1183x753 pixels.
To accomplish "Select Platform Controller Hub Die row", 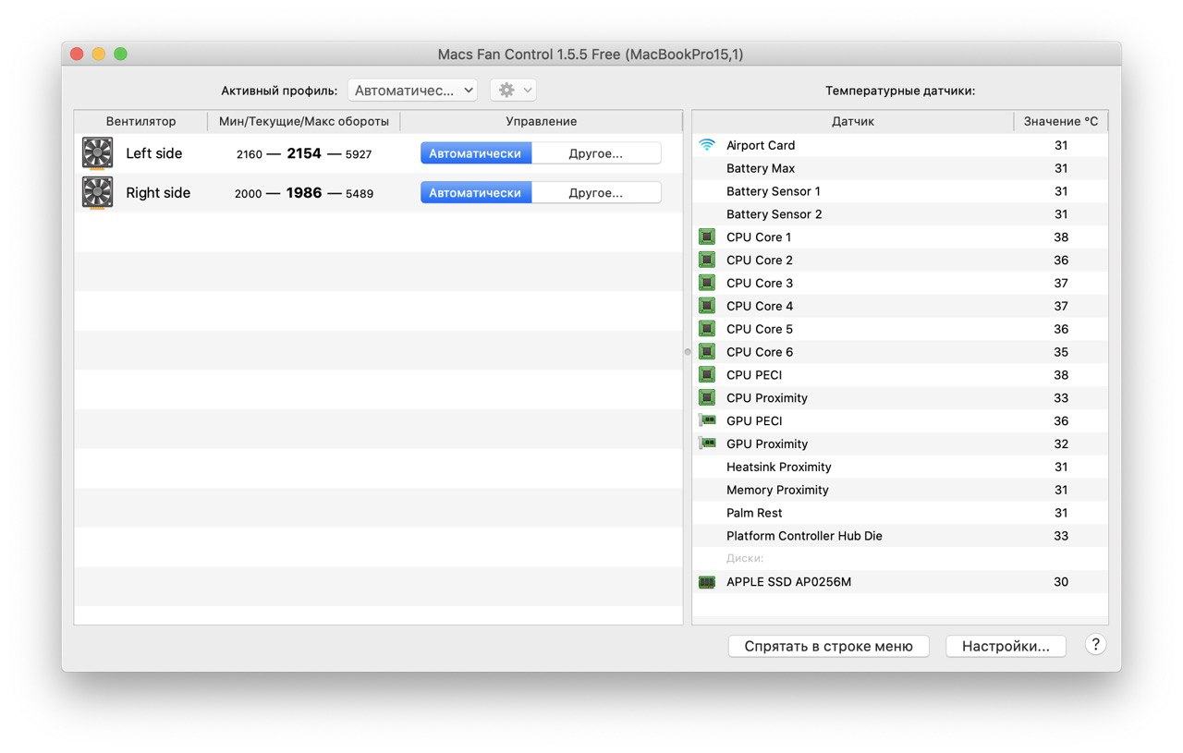I will coord(900,536).
